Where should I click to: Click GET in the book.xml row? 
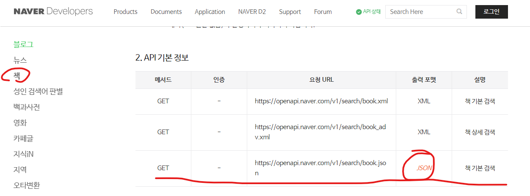pos(163,101)
